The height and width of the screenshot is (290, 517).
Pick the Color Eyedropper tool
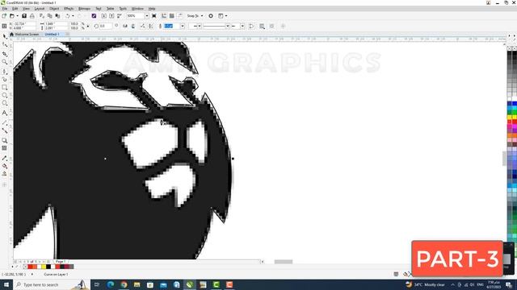coord(4,158)
